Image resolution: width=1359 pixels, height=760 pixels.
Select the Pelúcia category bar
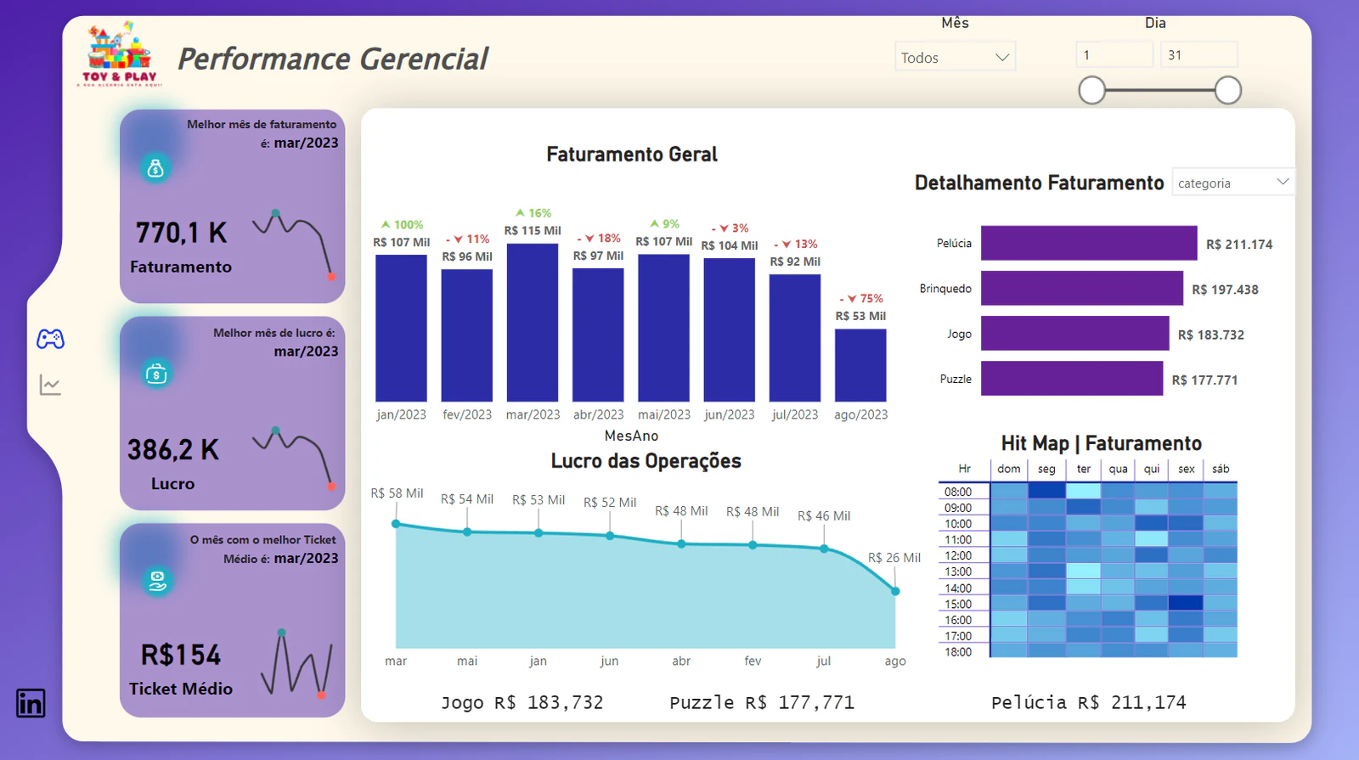point(1089,243)
